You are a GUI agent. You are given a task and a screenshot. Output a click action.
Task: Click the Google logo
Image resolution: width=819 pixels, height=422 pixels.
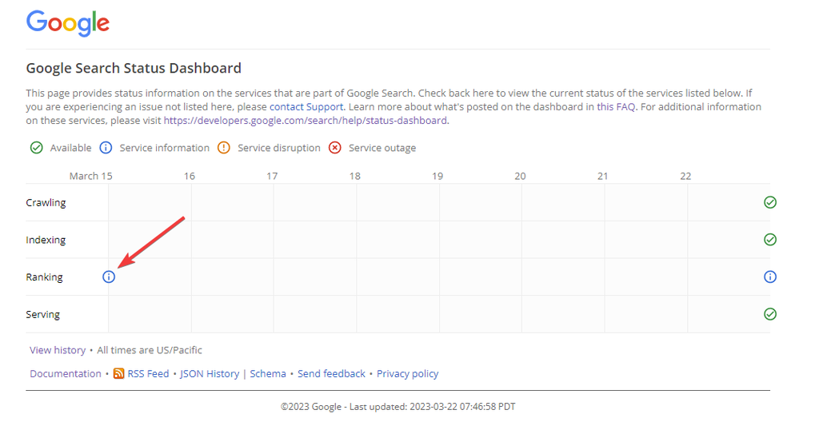point(68,23)
